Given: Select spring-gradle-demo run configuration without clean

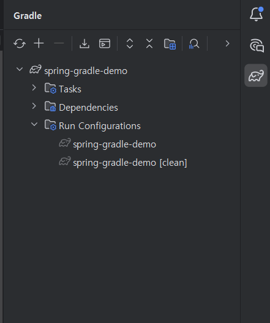Looking at the screenshot, I should coord(114,144).
